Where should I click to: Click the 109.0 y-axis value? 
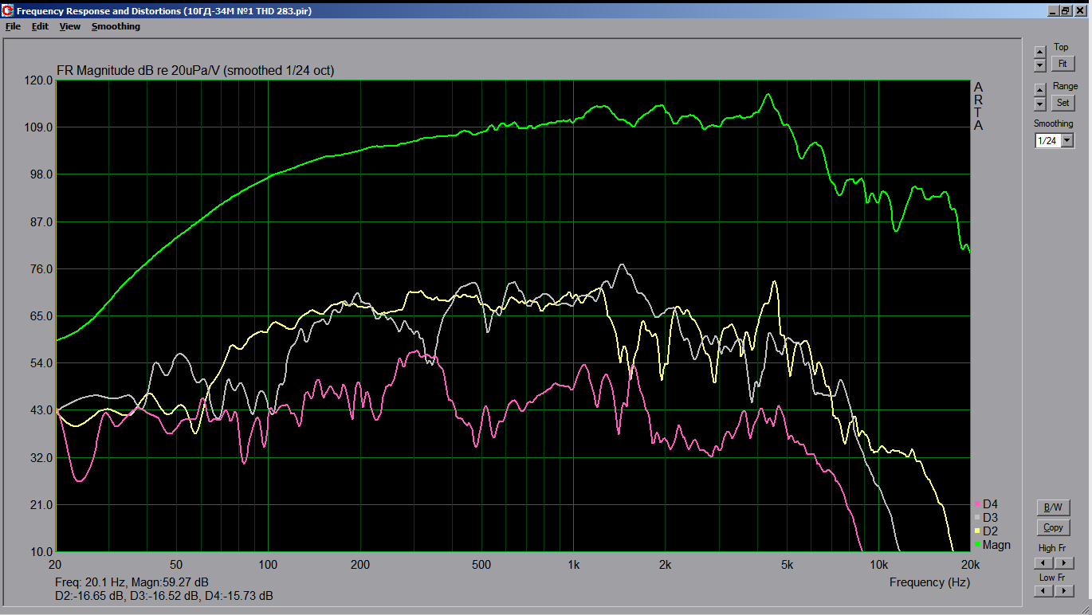click(38, 127)
